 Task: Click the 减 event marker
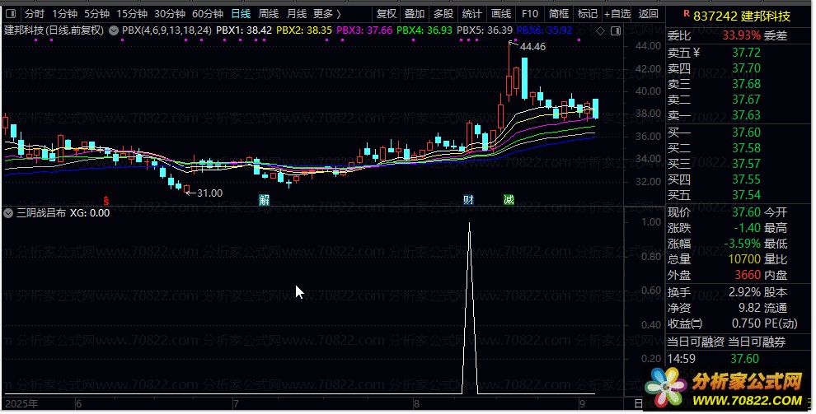tap(509, 199)
